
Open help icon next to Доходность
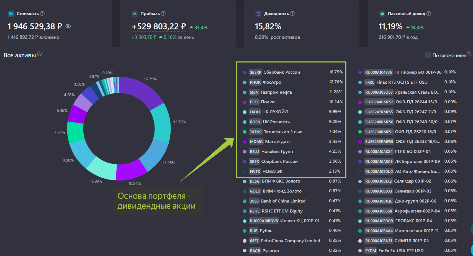pyautogui.click(x=292, y=13)
